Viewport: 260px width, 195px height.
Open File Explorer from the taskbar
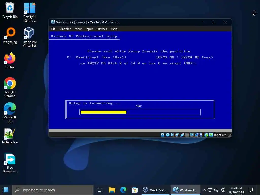coord(112,190)
